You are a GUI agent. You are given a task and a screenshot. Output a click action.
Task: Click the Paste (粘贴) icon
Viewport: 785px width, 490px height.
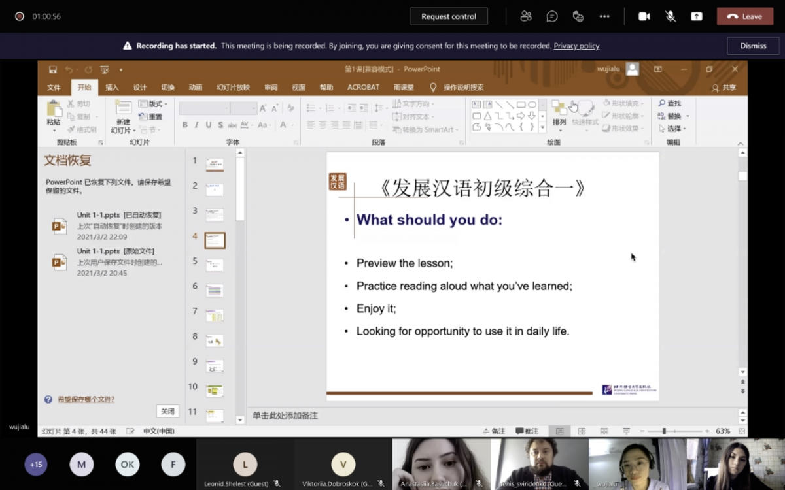point(54,108)
